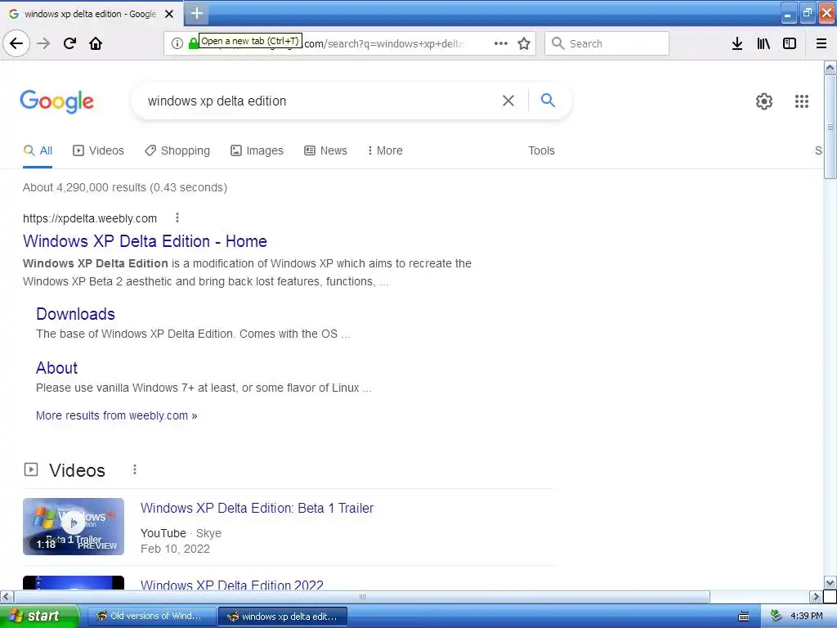
Task: Click the xpdelta.weebly.com URL text
Action: [90, 218]
